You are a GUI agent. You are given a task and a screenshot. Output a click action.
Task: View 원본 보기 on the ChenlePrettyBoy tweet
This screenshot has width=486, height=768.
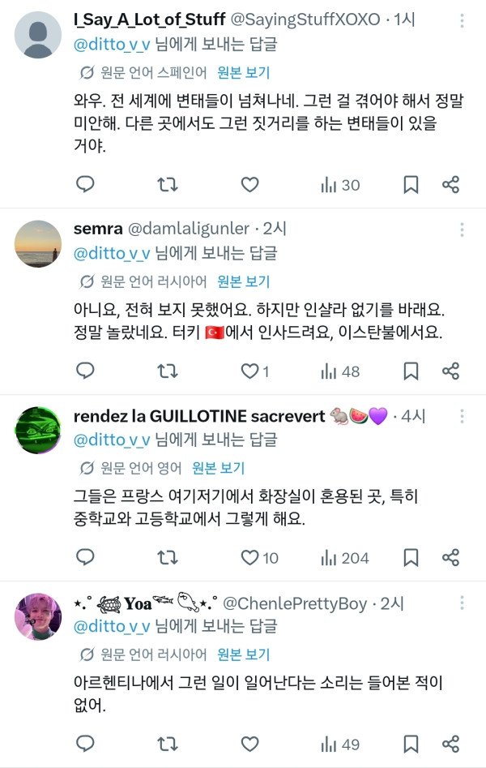pyautogui.click(x=244, y=654)
